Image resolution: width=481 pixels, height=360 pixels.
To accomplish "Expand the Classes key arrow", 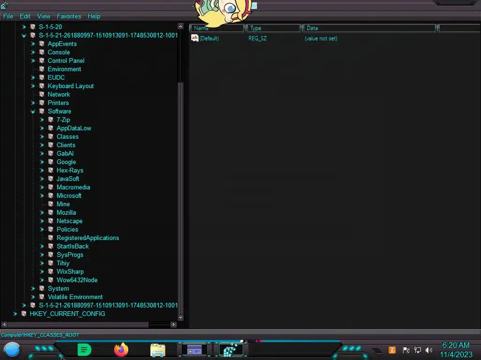I will pos(42,136).
